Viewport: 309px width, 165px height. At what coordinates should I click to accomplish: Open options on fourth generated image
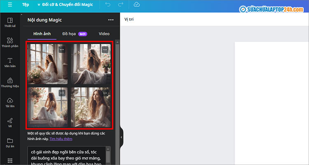[105, 93]
